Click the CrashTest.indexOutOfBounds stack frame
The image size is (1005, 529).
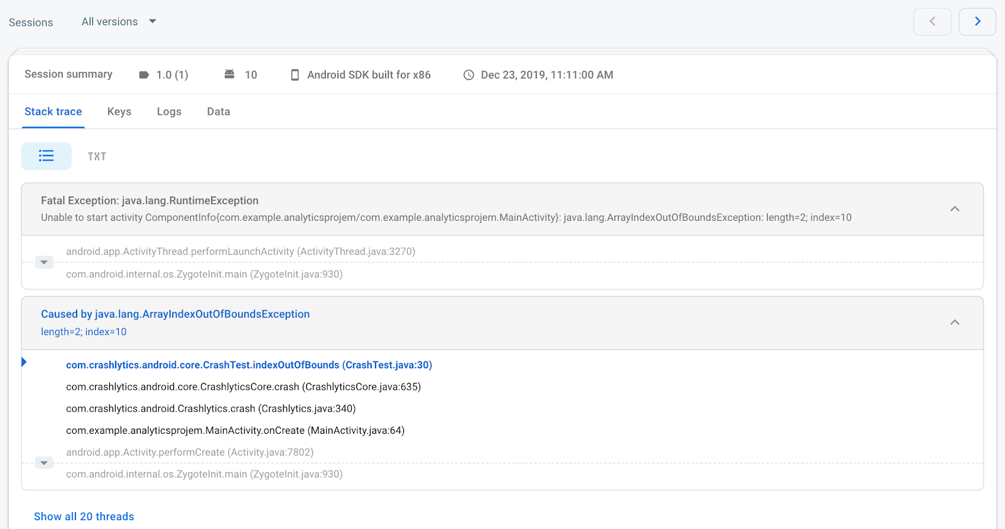[249, 365]
